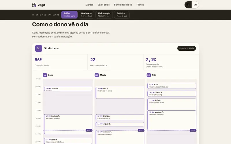The height and width of the screenshot is (144, 231).
Task: Click the 56% occupancy value
Action: [38, 60]
